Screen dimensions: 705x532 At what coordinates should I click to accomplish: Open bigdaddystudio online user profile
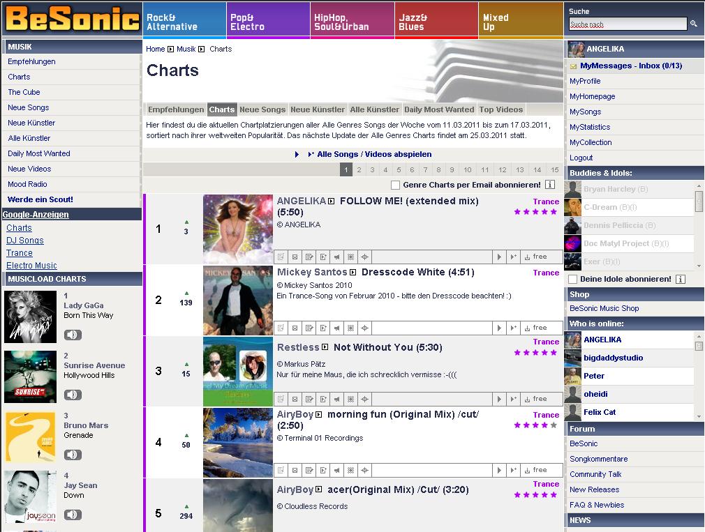[614, 358]
